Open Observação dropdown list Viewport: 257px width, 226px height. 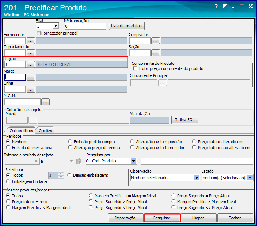click(x=196, y=178)
